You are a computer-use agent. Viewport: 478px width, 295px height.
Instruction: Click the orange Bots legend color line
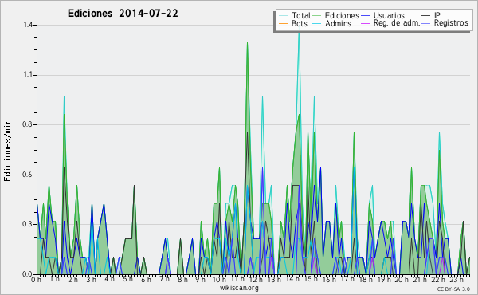click(x=283, y=23)
